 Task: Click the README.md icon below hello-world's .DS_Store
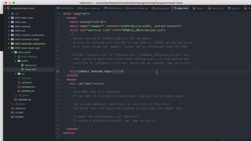coord(16,99)
